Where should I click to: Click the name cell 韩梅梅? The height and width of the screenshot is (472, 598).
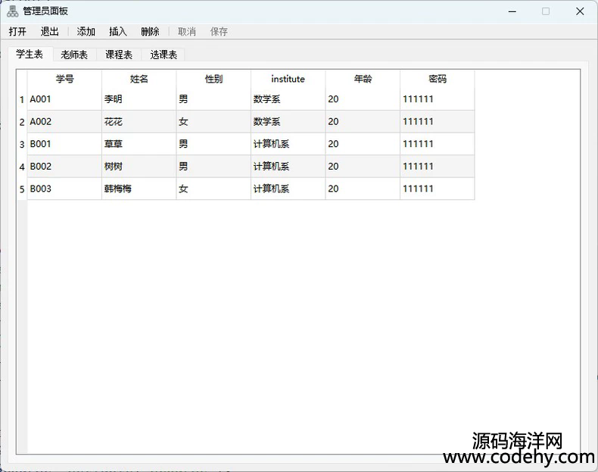[139, 189]
